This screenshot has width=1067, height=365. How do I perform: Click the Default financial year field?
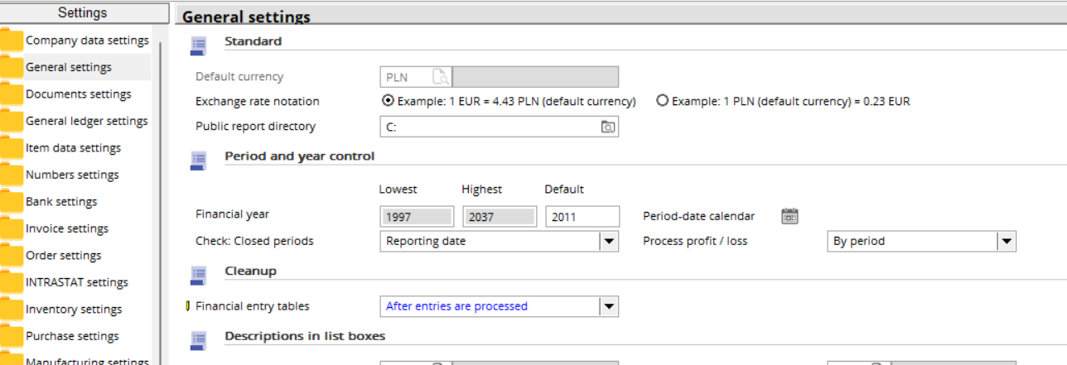point(582,216)
